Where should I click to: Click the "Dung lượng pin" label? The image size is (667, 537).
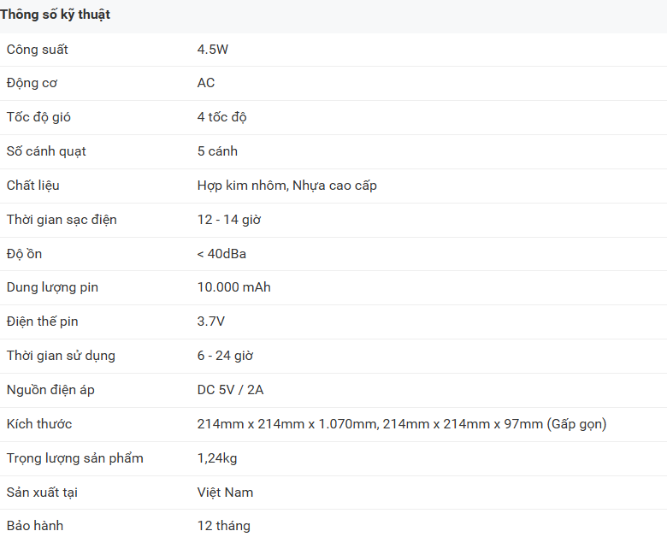coord(52,287)
